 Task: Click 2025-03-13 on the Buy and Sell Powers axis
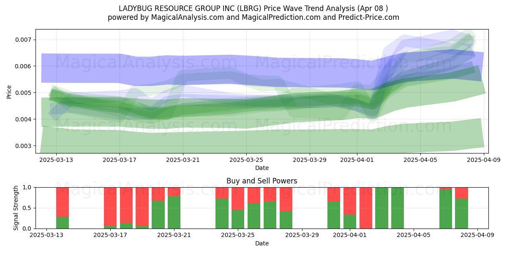[46, 235]
